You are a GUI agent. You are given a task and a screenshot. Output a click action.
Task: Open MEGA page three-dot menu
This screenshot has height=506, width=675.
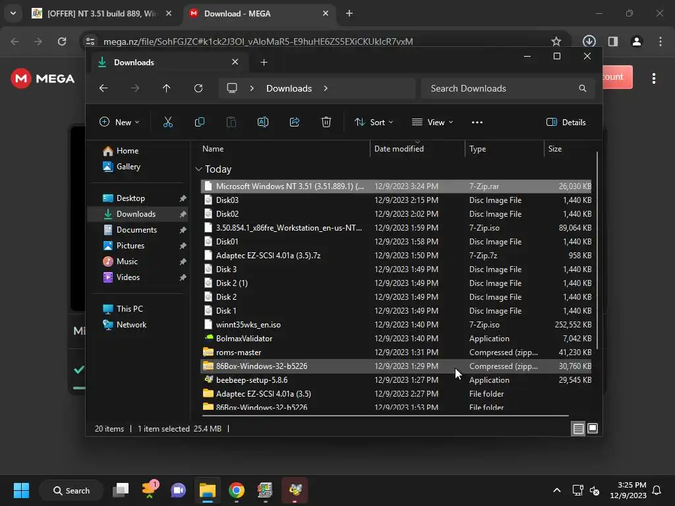654,78
